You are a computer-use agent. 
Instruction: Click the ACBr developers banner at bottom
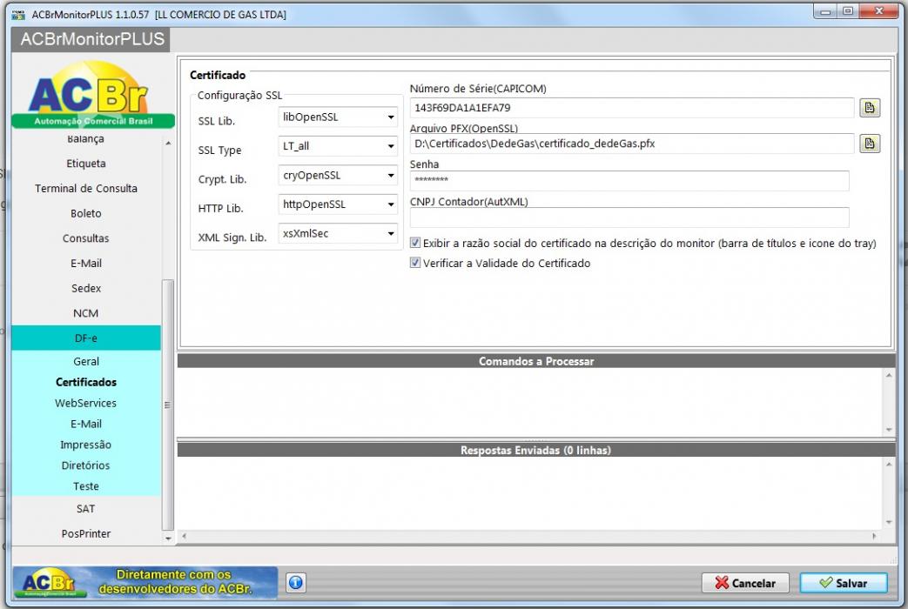[x=145, y=582]
